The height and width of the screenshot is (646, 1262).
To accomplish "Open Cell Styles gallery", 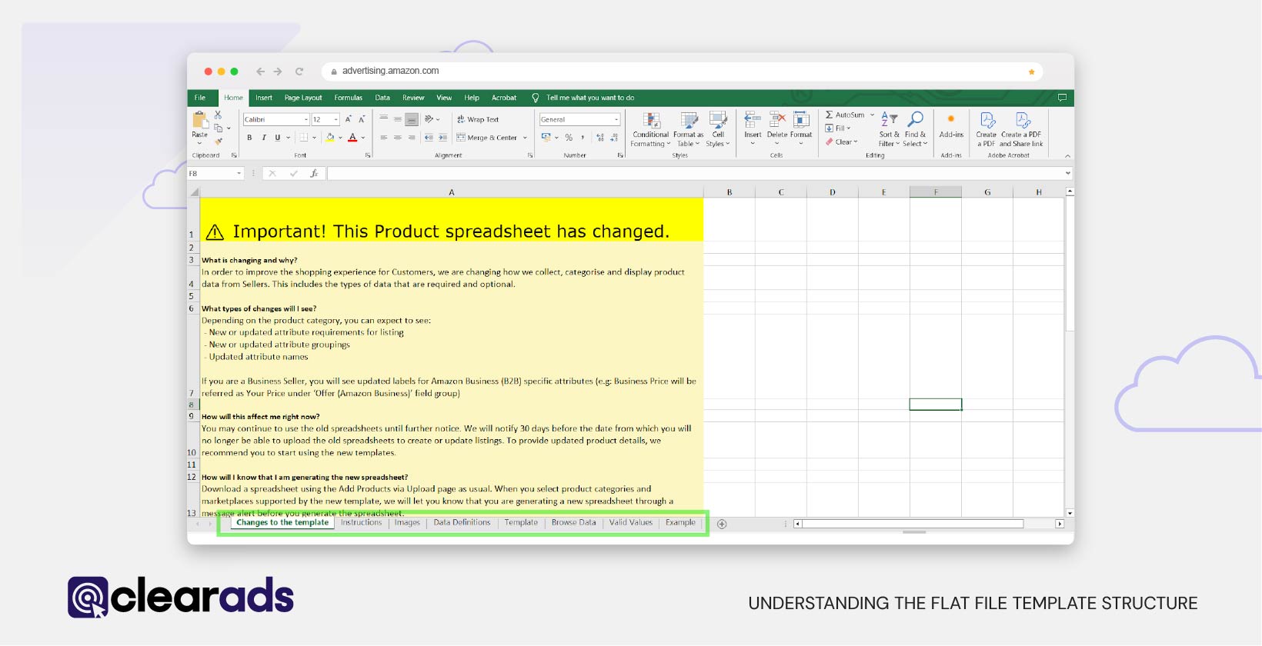I will coord(718,129).
